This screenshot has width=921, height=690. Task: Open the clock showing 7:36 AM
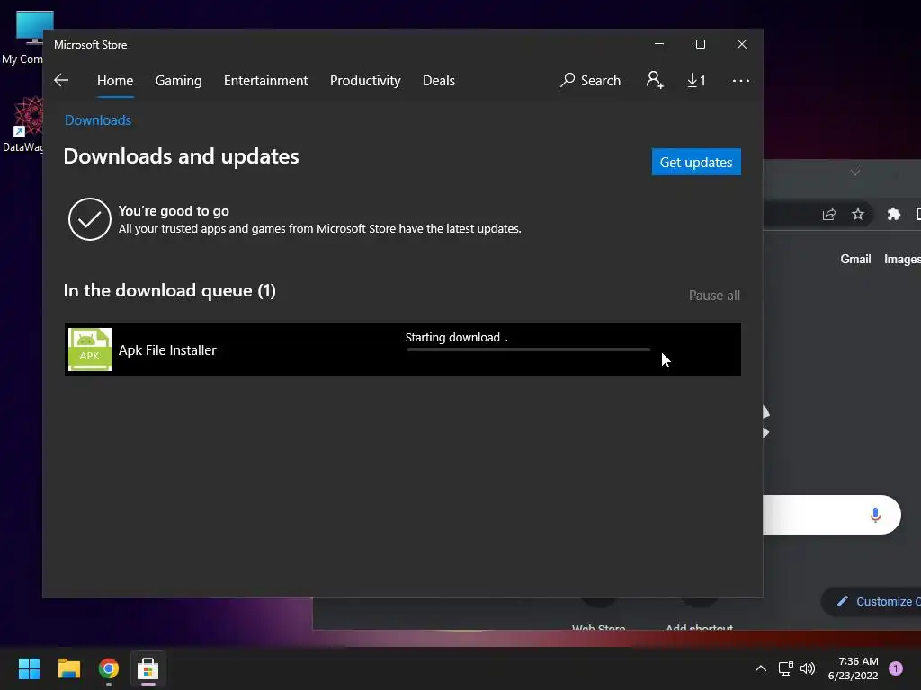pyautogui.click(x=853, y=668)
